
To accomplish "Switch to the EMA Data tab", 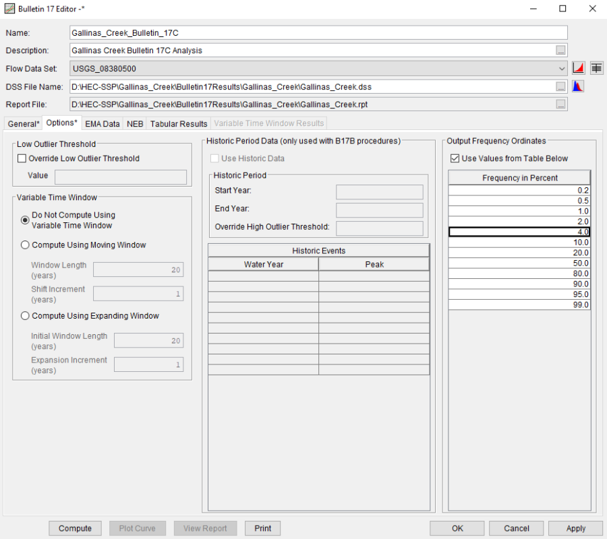I will [x=102, y=124].
